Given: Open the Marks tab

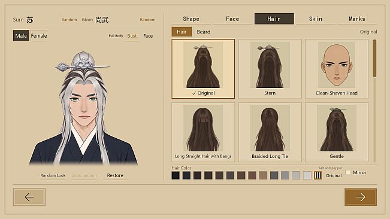Looking at the screenshot, I should click(357, 19).
